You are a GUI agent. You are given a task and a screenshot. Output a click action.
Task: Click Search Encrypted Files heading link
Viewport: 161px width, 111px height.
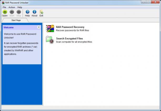[x=69, y=38]
